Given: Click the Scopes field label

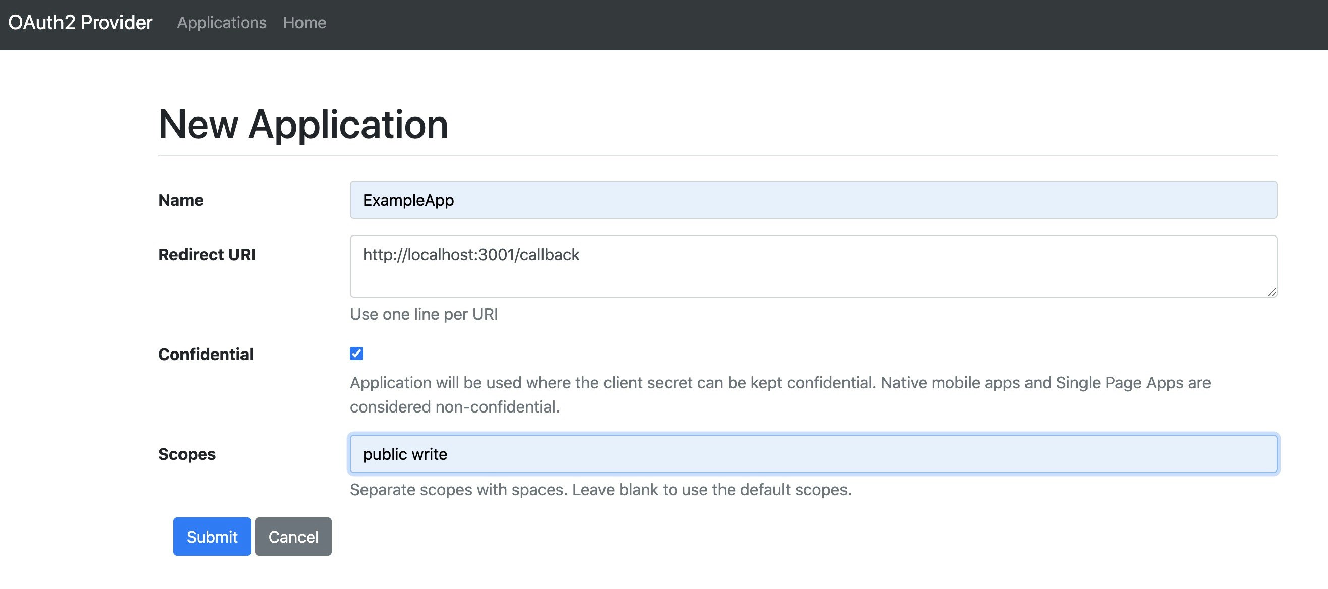Looking at the screenshot, I should [x=187, y=454].
